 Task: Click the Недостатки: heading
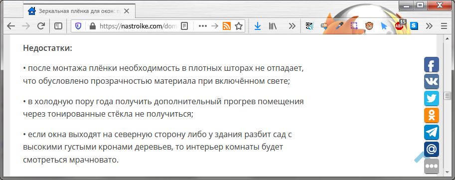pyautogui.click(x=47, y=48)
